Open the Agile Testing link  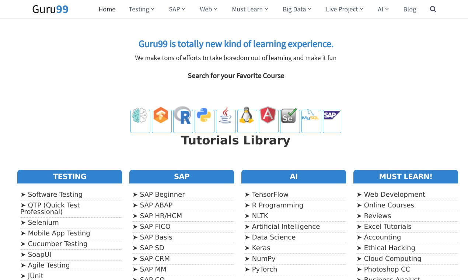click(49, 265)
